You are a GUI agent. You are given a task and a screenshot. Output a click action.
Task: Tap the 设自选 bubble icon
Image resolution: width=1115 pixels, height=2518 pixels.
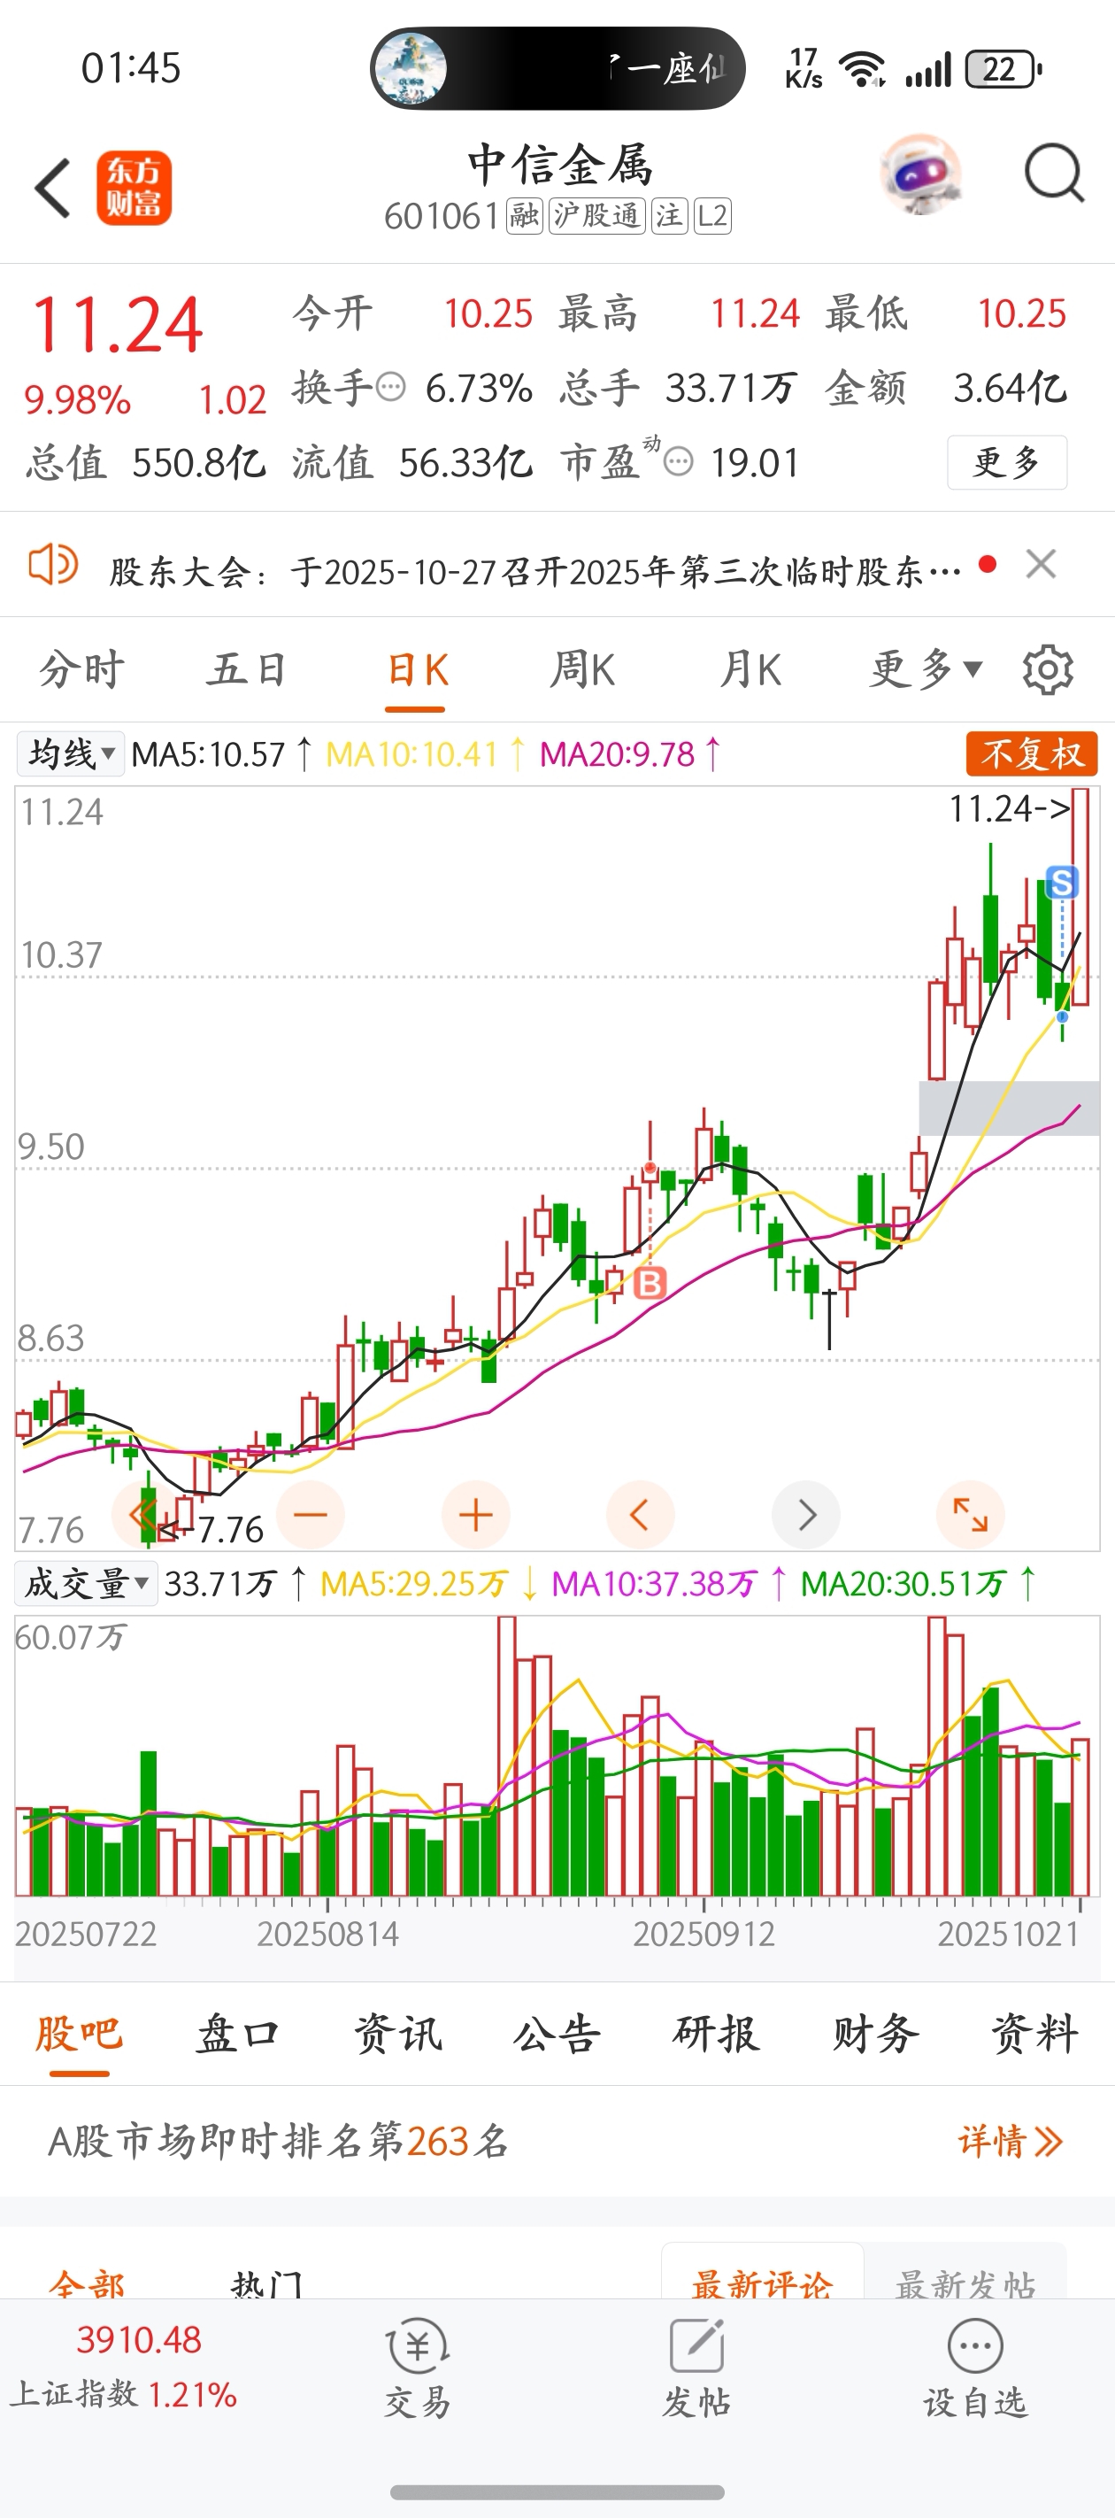pos(975,2345)
